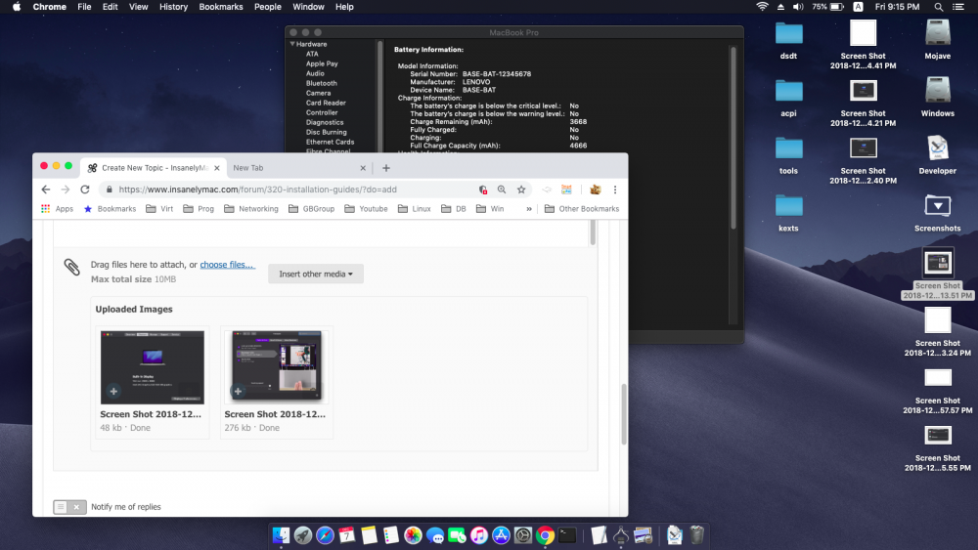Image resolution: width=978 pixels, height=550 pixels.
Task: Click plus on second uploaded screenshot
Action: point(238,391)
